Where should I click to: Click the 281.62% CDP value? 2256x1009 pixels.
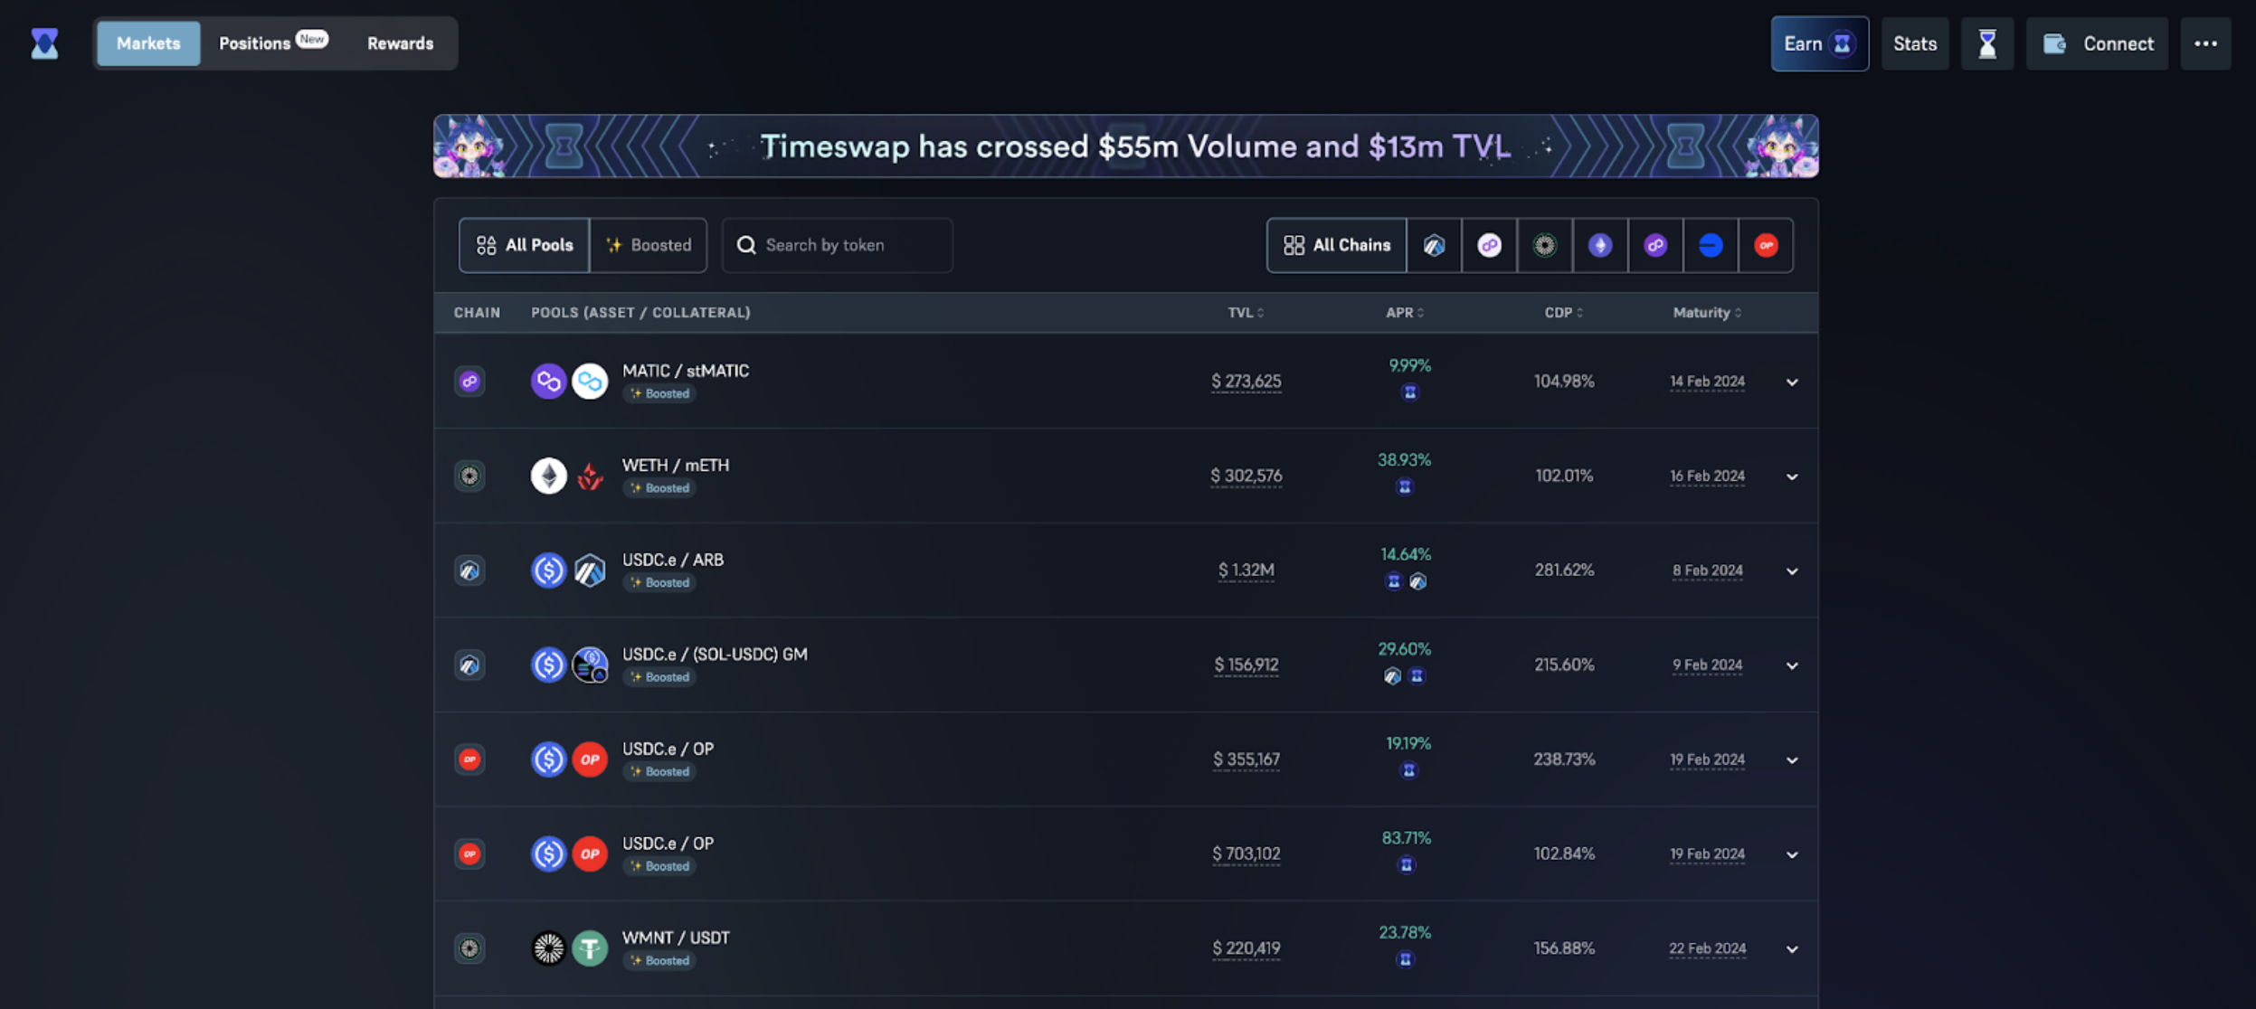point(1564,571)
